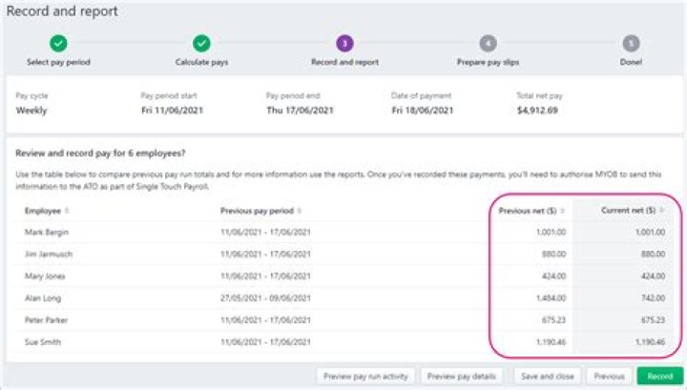Click Sue Smith's previous net 1,190.46
The height and width of the screenshot is (390, 687).
pyautogui.click(x=551, y=342)
